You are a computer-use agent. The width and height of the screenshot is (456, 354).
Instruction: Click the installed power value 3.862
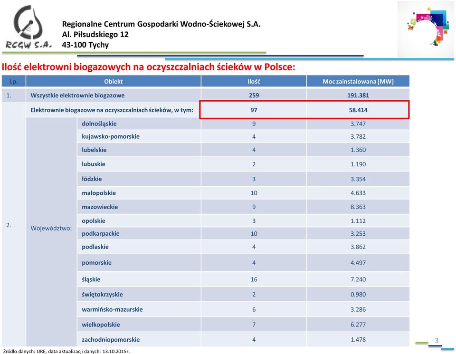[358, 247]
